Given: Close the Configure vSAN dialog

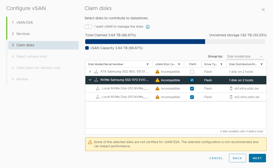Looking at the screenshot, I should pos(263,10).
